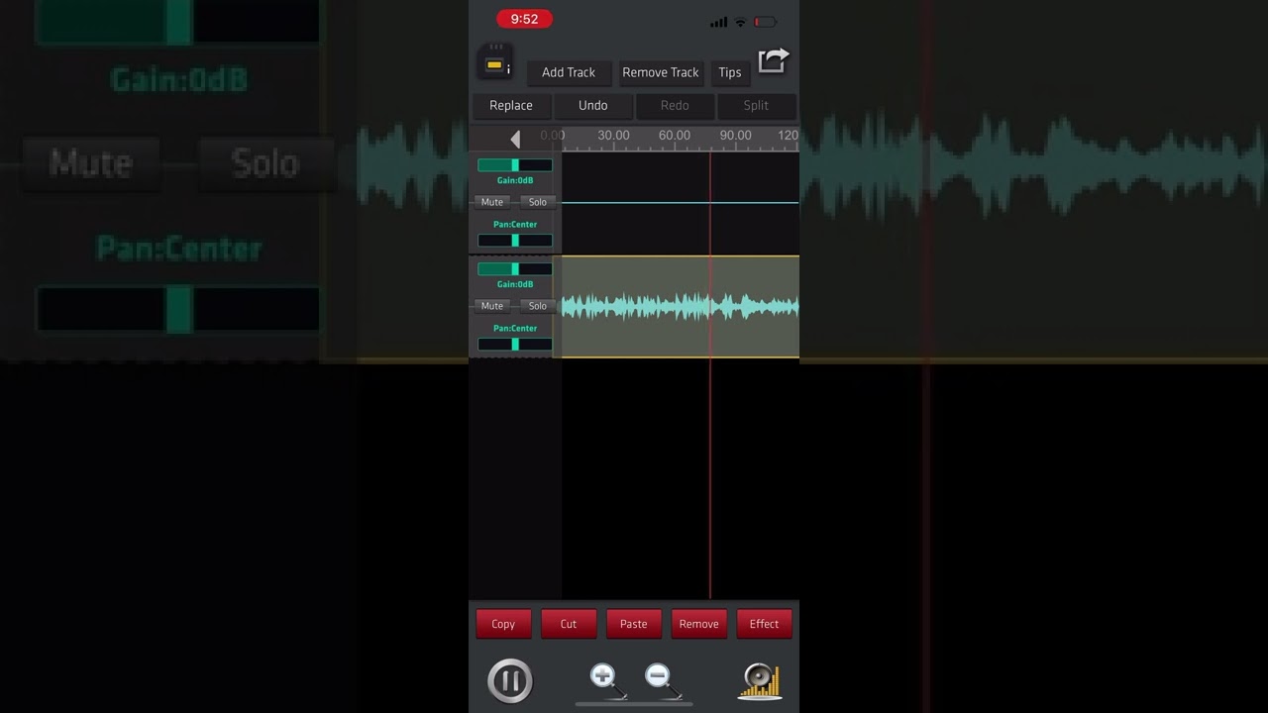Click the first track Pan:Center label
This screenshot has height=713, width=1268.
pos(515,224)
